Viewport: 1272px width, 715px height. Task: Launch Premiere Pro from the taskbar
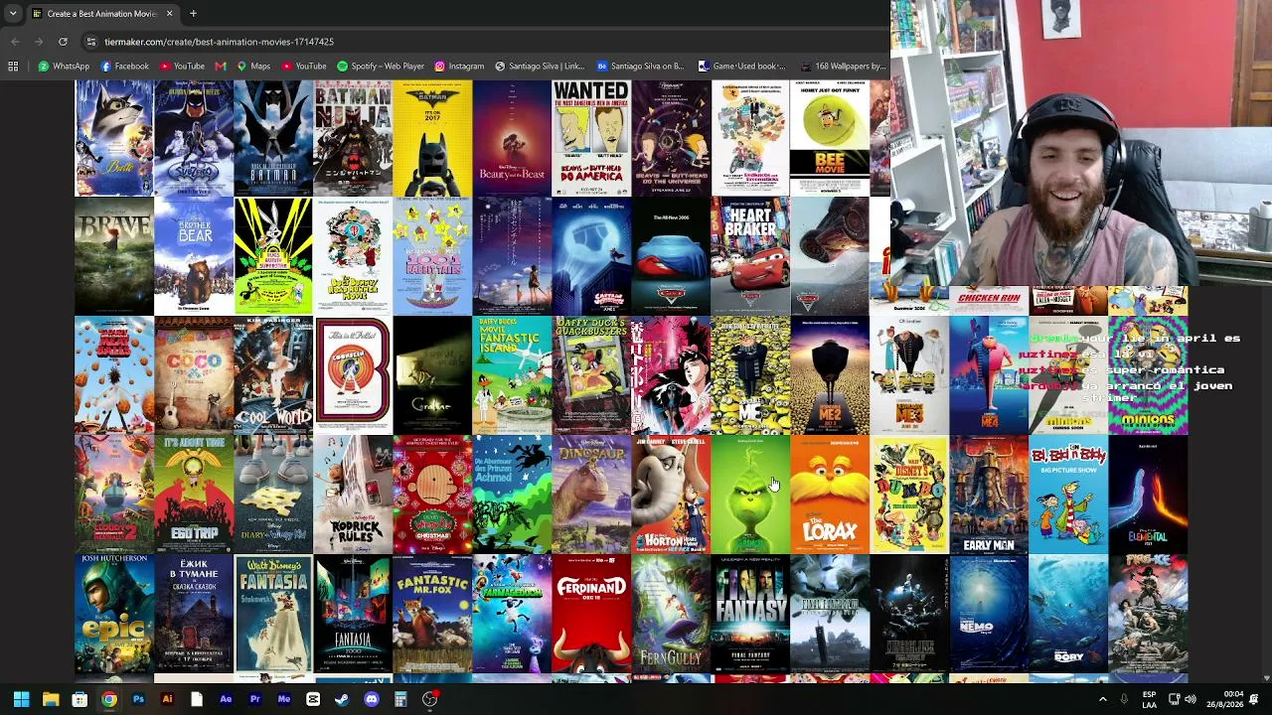point(254,699)
